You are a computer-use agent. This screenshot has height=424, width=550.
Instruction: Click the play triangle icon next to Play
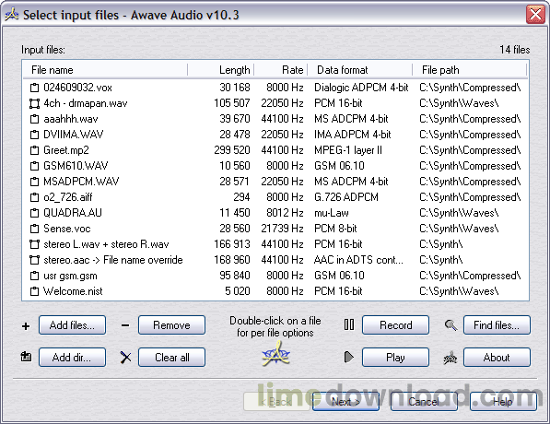click(x=349, y=358)
